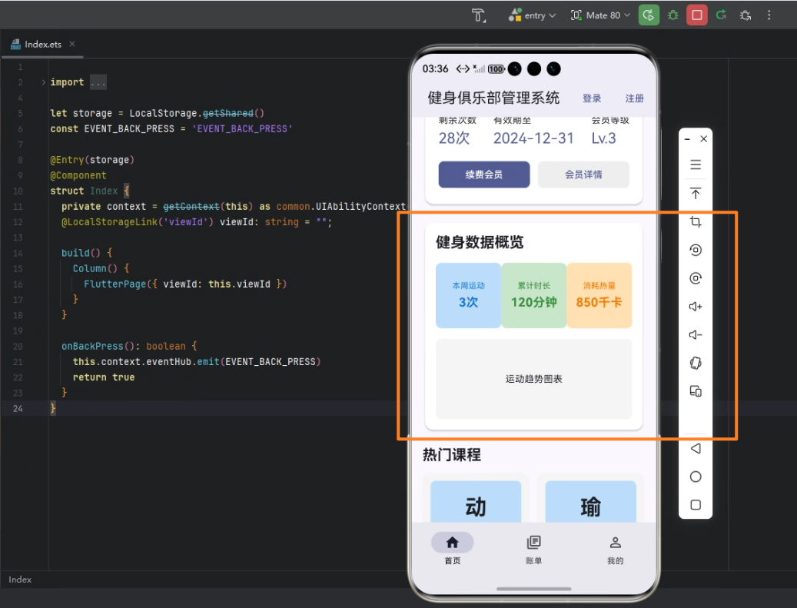Click the 消耗热量 850千卡 card
Screen dimensions: 797x608
click(599, 295)
